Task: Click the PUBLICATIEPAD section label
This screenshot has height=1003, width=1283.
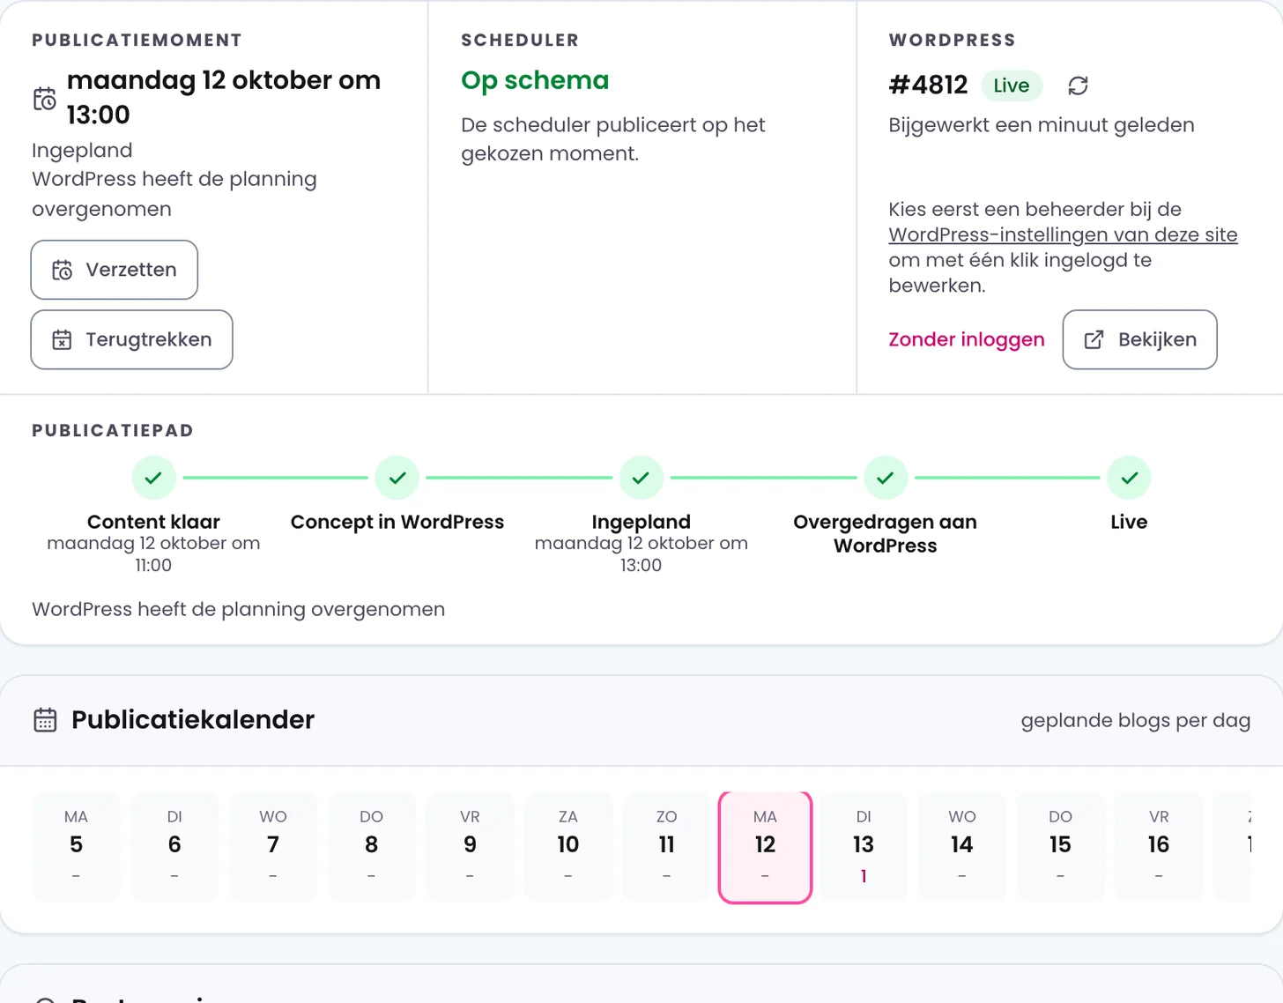Action: pos(113,430)
